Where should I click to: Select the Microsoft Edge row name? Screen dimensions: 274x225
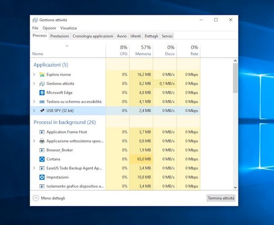pos(59,93)
